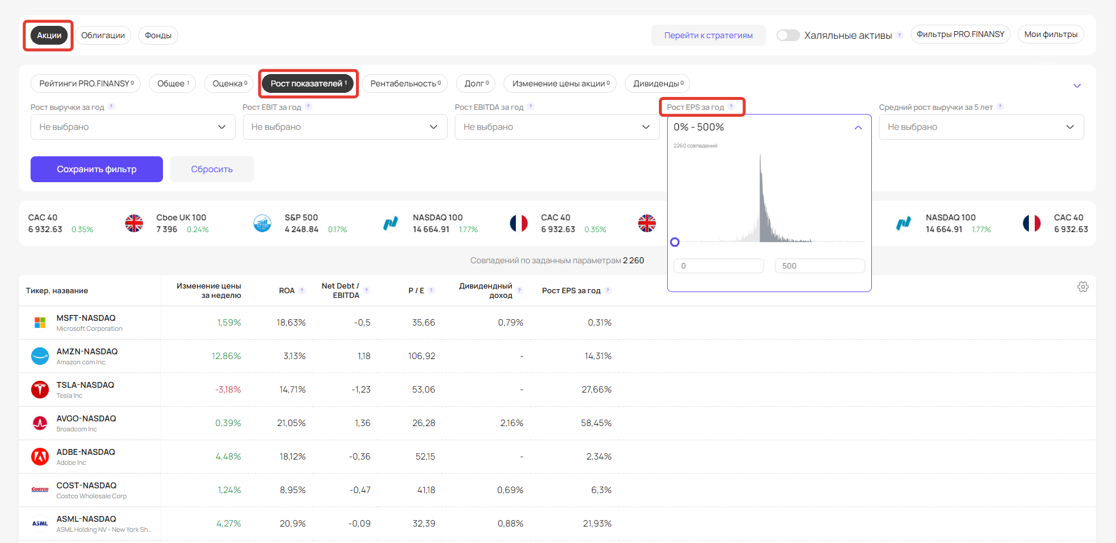Open table column settings gear
The image size is (1116, 543).
coord(1083,287)
